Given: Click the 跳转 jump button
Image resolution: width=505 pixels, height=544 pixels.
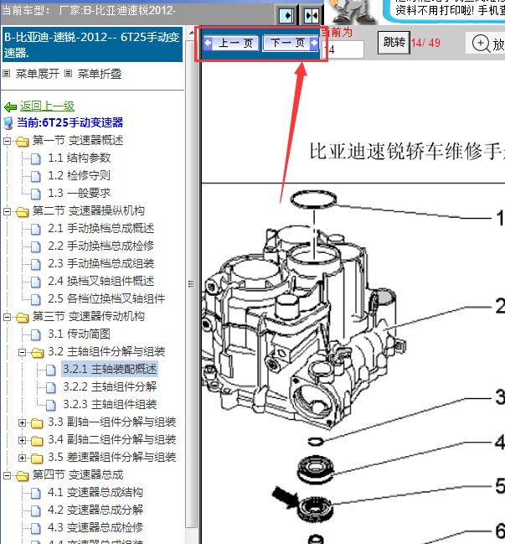Looking at the screenshot, I should (394, 43).
